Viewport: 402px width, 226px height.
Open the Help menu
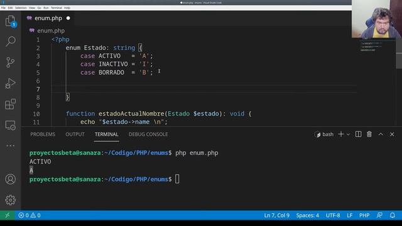(67, 8)
